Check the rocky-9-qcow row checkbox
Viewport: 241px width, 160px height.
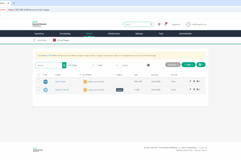click(x=39, y=81)
